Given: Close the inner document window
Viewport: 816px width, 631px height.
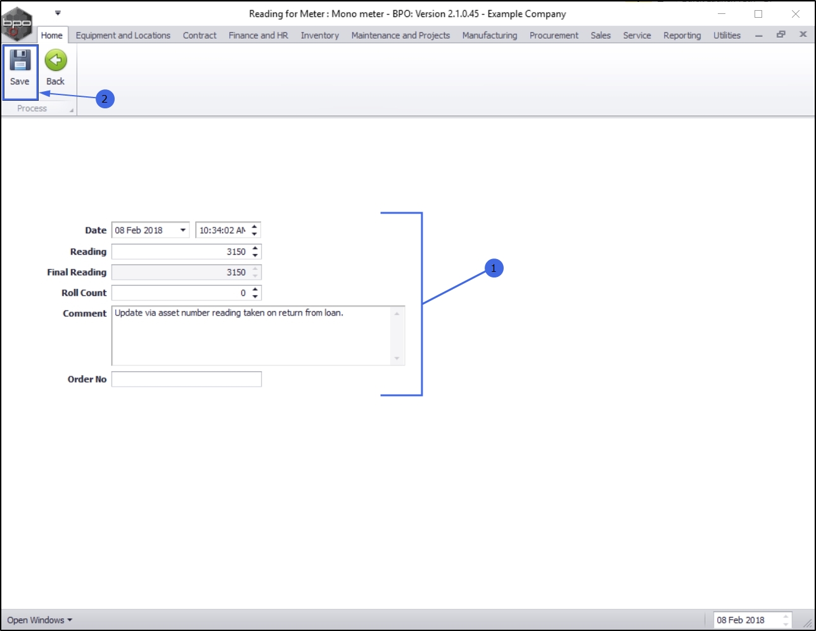Looking at the screenshot, I should pyautogui.click(x=803, y=35).
